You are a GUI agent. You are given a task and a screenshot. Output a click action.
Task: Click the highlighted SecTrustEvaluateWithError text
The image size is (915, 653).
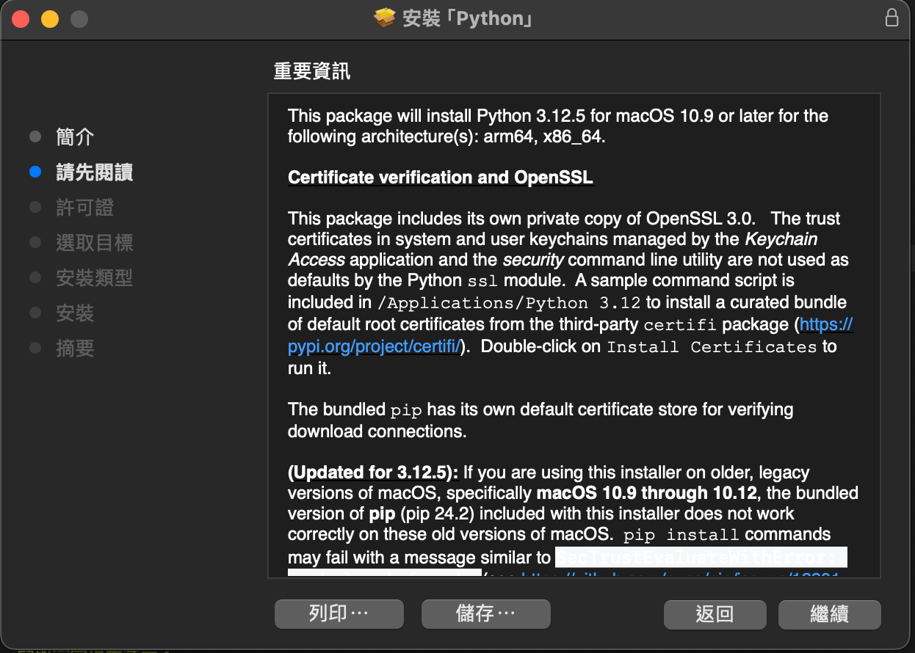click(701, 558)
